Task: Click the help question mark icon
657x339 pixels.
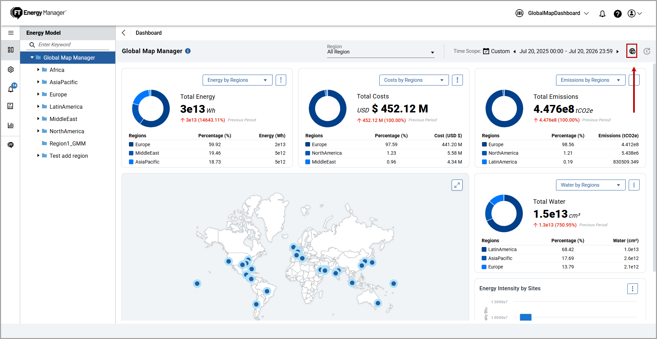Action: coord(617,14)
